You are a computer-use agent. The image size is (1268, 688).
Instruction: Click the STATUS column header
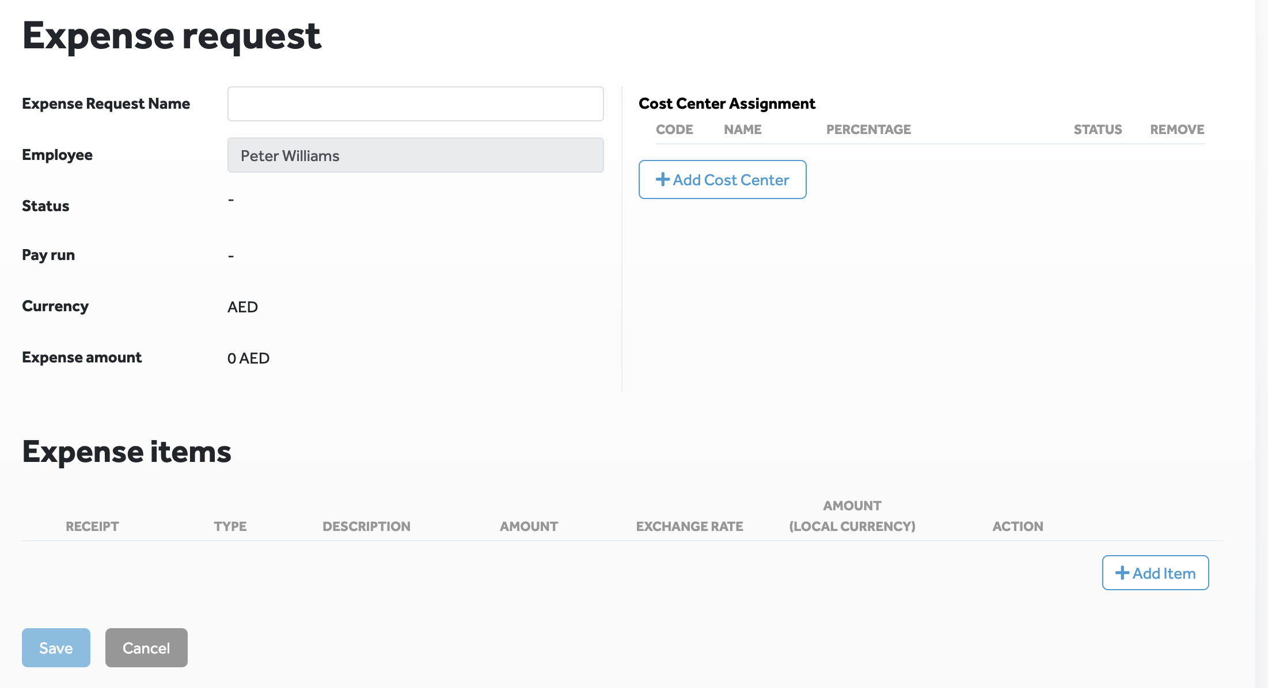[1098, 129]
